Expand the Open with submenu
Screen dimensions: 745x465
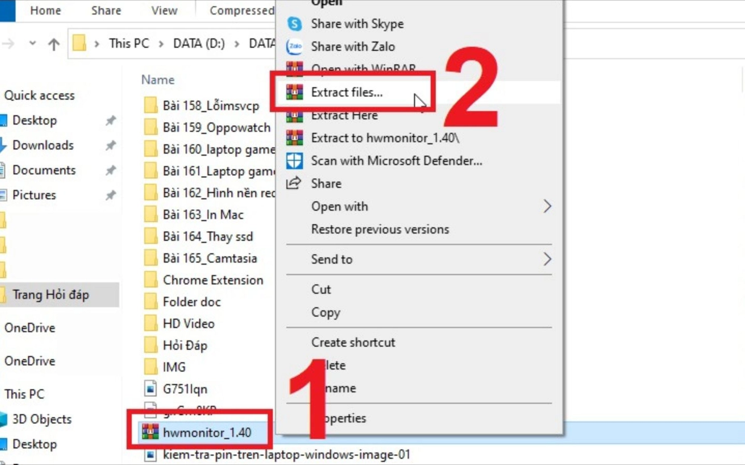tap(340, 207)
